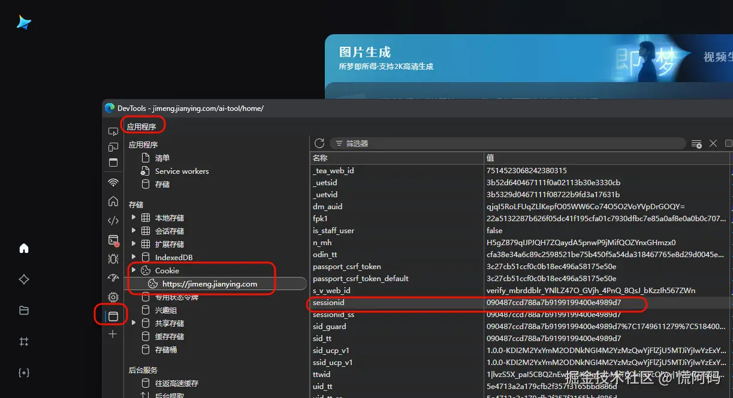733x398 pixels.
Task: Open the DevTools Console panel icon
Action: pyautogui.click(x=113, y=240)
